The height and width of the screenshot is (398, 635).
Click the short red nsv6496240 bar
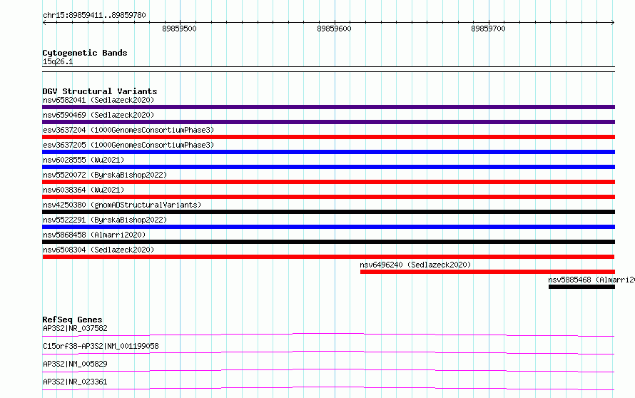click(487, 272)
